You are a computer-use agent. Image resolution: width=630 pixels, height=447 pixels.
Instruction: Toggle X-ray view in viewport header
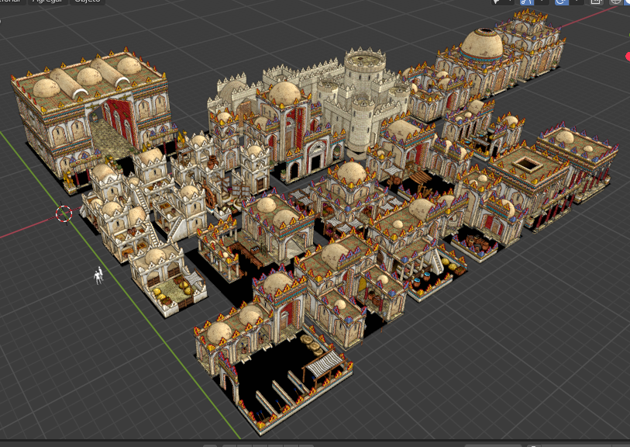(x=597, y=2)
